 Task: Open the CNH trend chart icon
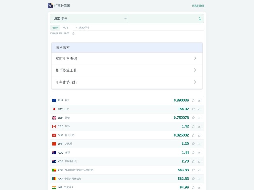[199, 144]
